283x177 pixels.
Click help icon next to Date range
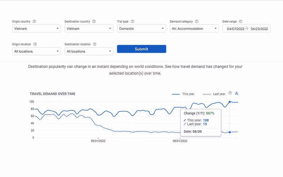(x=241, y=22)
